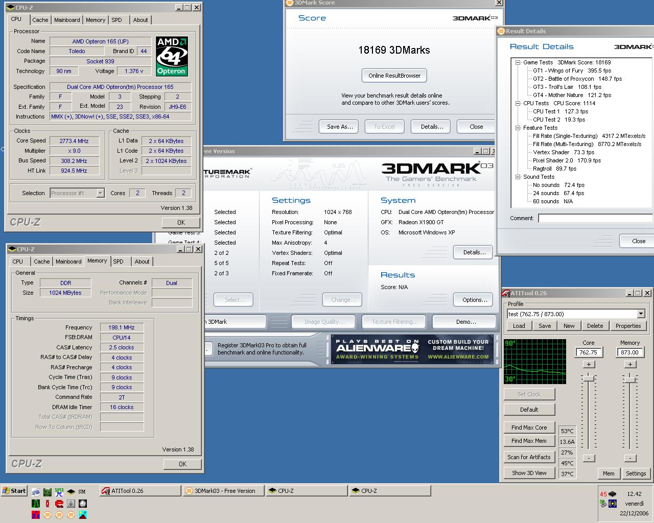Image resolution: width=654 pixels, height=523 pixels.
Task: Click the Demo... button in 3DMark03
Action: (465, 322)
